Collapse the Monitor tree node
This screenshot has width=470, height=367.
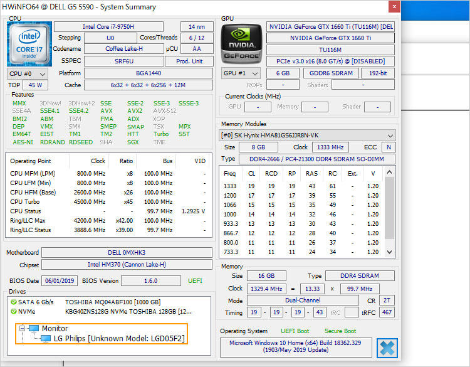tap(22, 329)
